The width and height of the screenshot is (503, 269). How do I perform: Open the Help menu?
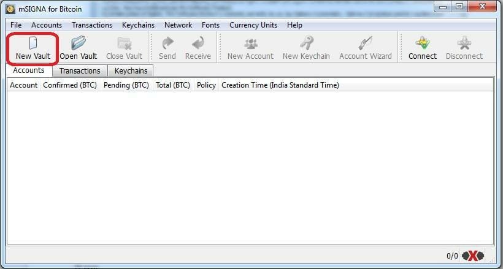tap(294, 25)
